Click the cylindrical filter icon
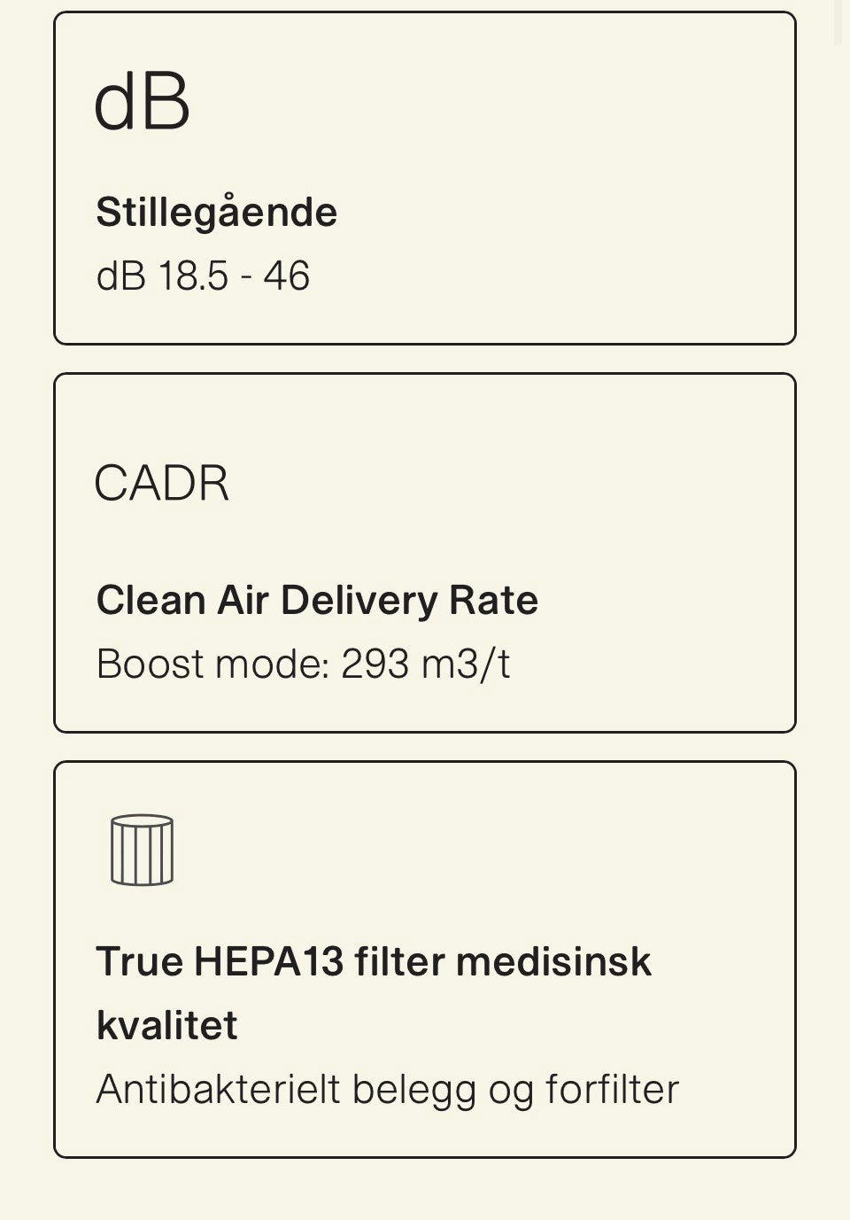The height and width of the screenshot is (1220, 850). tap(142, 851)
